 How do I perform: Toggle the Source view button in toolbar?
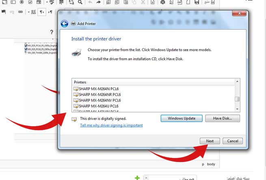coord(210,2)
